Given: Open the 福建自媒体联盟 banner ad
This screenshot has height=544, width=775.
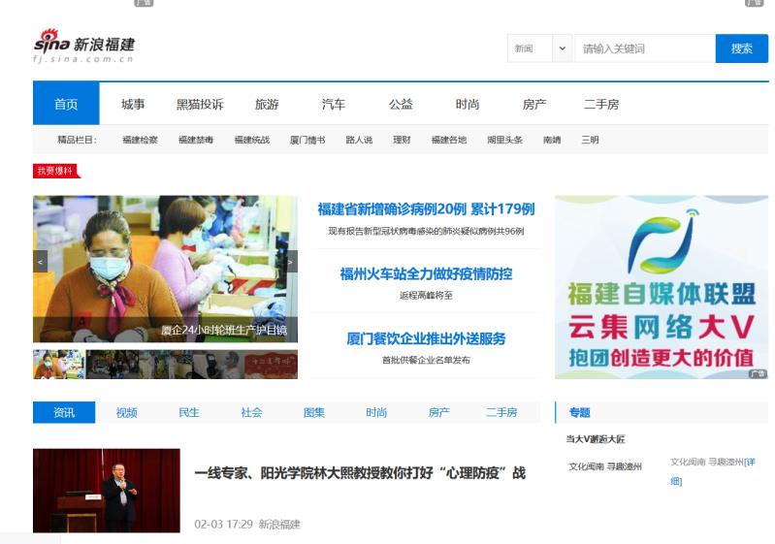Looking at the screenshot, I should pos(661,287).
